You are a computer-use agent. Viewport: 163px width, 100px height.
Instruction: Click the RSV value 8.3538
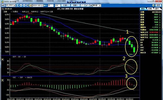click(x=155, y=40)
